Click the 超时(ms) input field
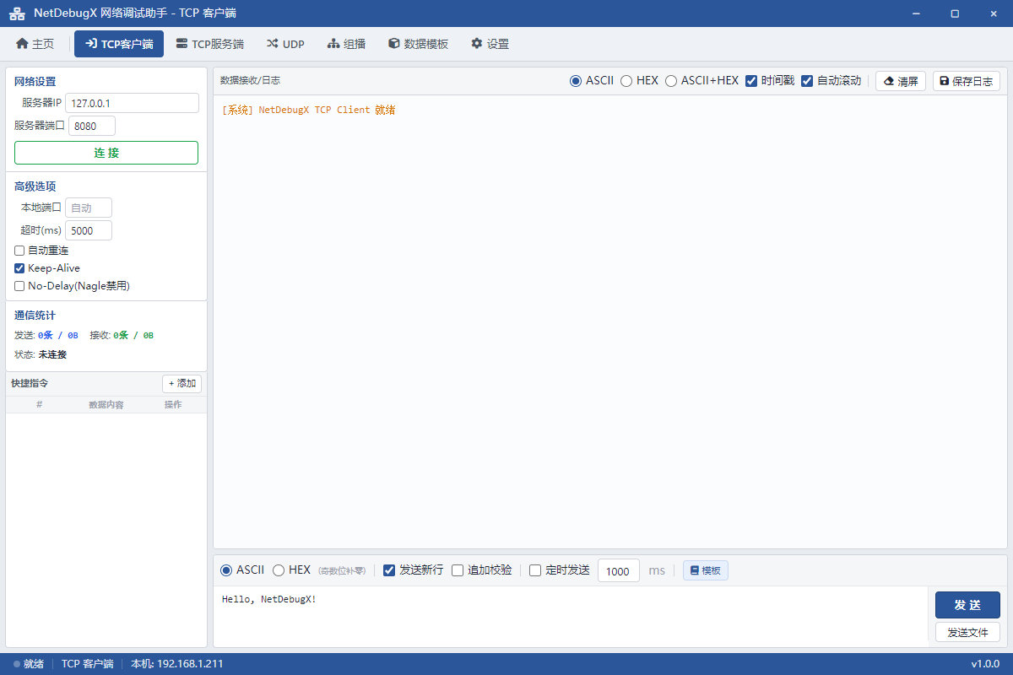This screenshot has height=675, width=1013. [89, 230]
